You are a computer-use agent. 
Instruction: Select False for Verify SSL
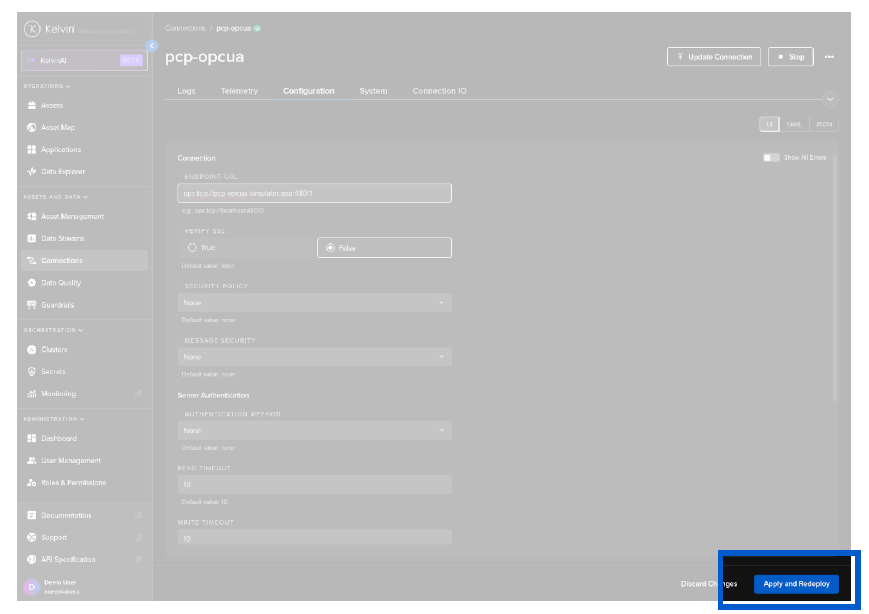[x=330, y=248]
